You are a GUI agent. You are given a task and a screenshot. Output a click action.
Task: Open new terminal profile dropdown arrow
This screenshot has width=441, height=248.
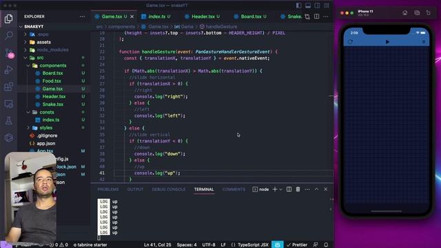(x=280, y=189)
